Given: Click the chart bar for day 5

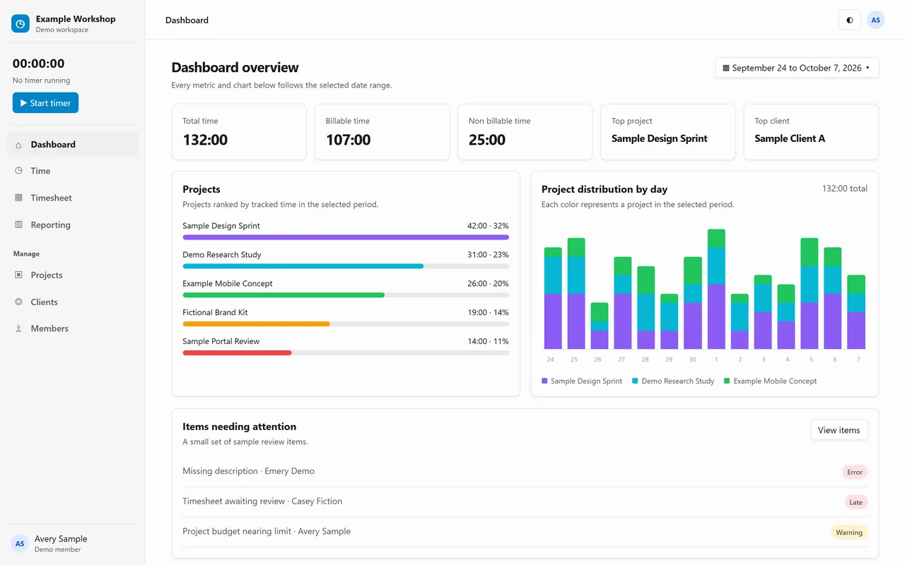Looking at the screenshot, I should (x=810, y=293).
